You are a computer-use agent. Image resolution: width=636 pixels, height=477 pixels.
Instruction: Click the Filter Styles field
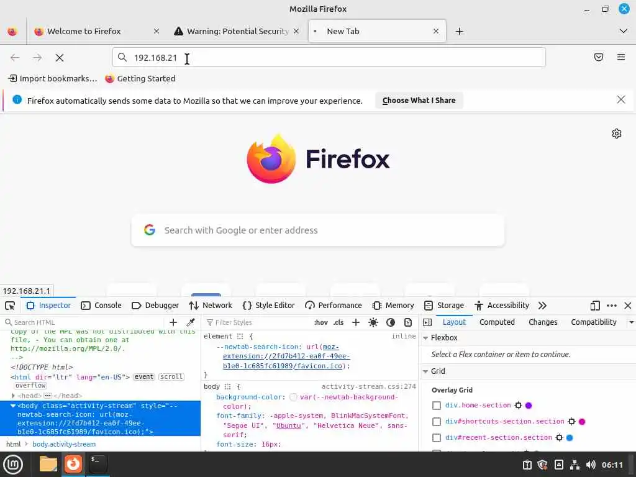pyautogui.click(x=258, y=322)
